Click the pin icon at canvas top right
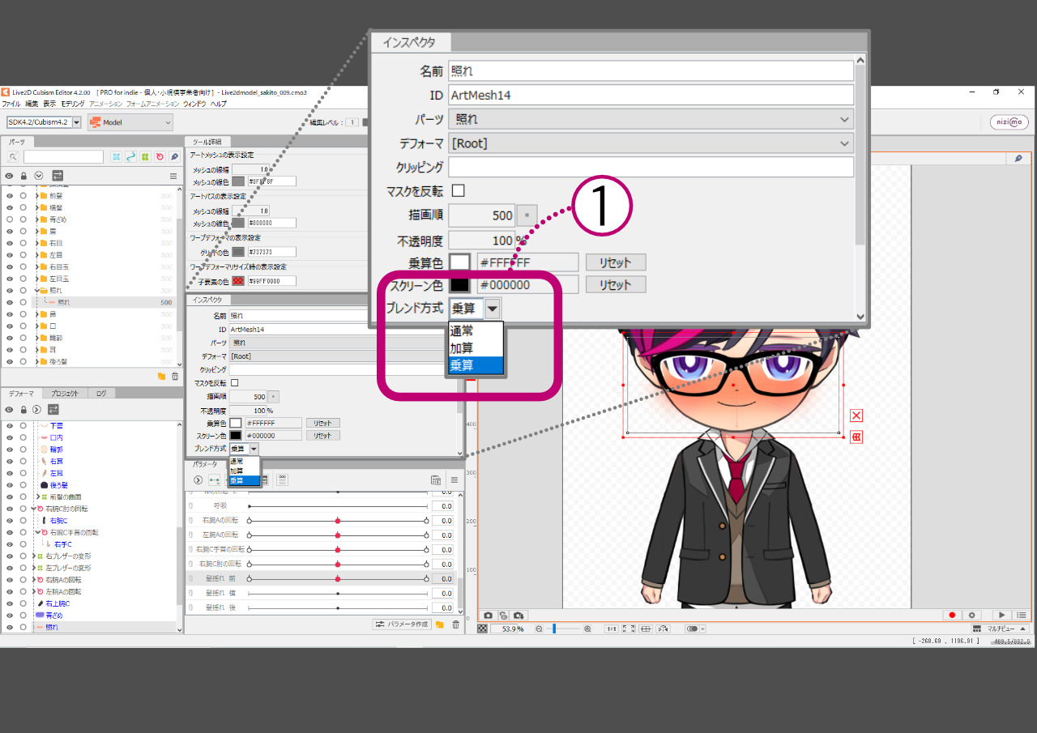This screenshot has height=733, width=1037. [1018, 159]
